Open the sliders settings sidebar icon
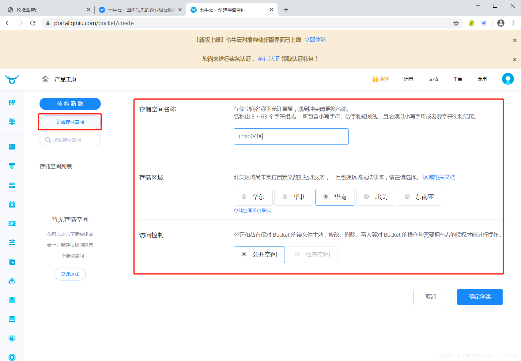The height and width of the screenshot is (361, 521). pyautogui.click(x=12, y=243)
